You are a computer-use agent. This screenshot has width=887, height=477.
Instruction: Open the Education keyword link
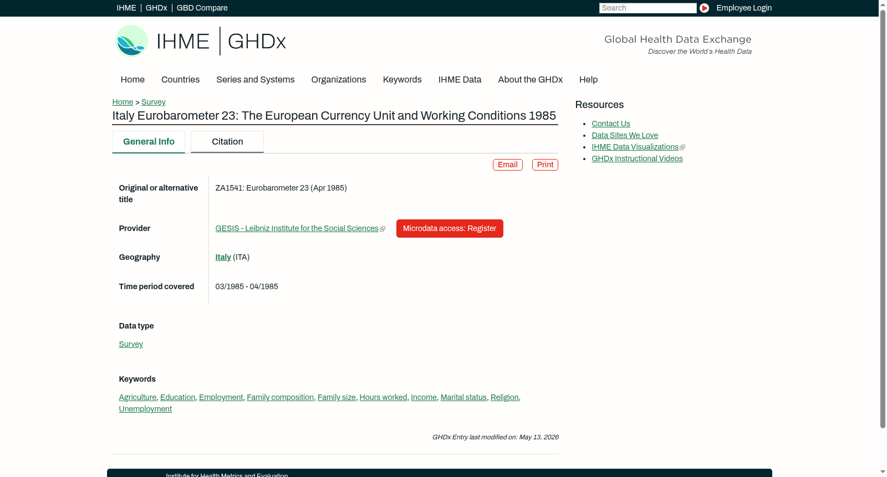tap(177, 397)
